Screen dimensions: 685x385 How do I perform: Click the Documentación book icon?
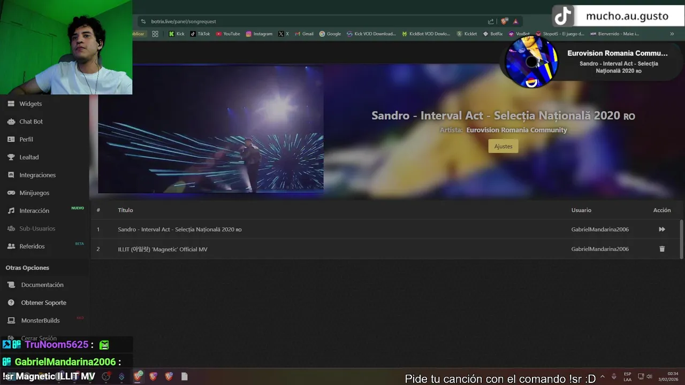[11, 285]
